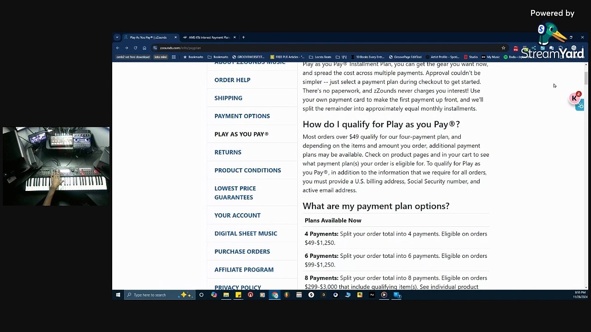Open the 'omb2 vst free download' tab group
Viewport: 591px width, 332px height.
pos(133,57)
